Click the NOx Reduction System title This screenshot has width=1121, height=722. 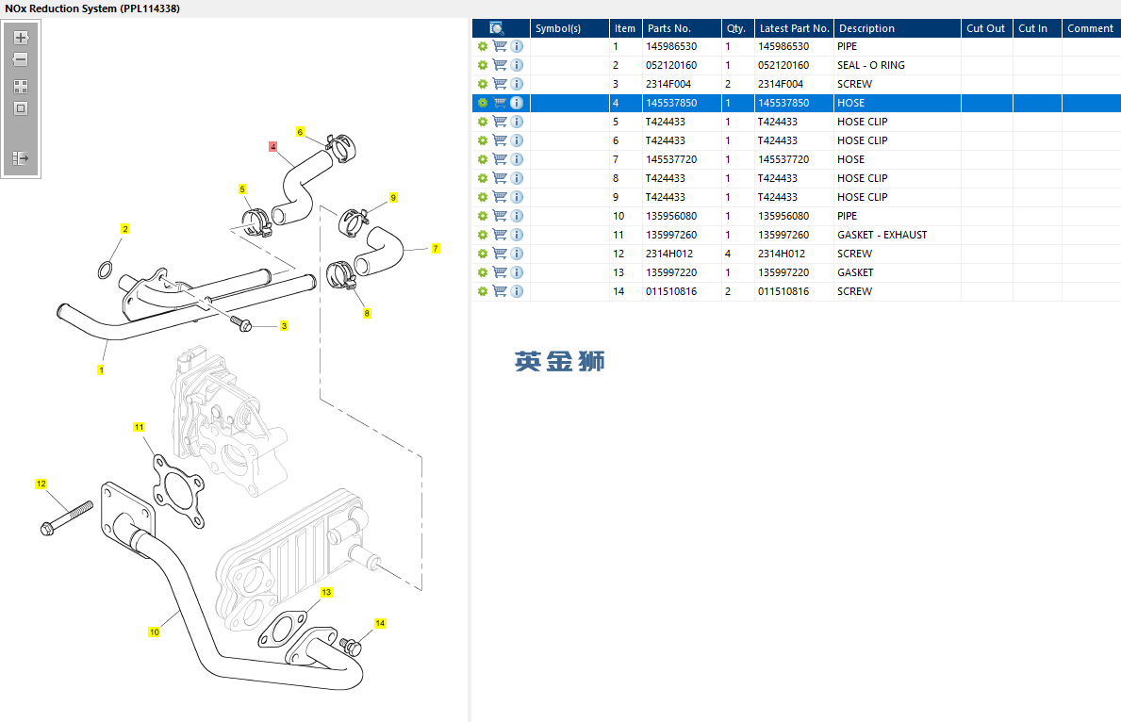pos(92,8)
